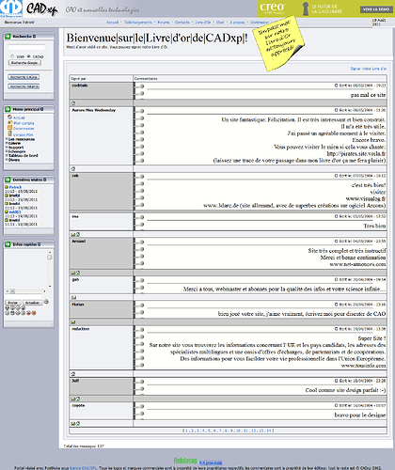Viewport: 395px width, 470px height.
Task: Click the email icon under ina entry
Action: [72, 235]
